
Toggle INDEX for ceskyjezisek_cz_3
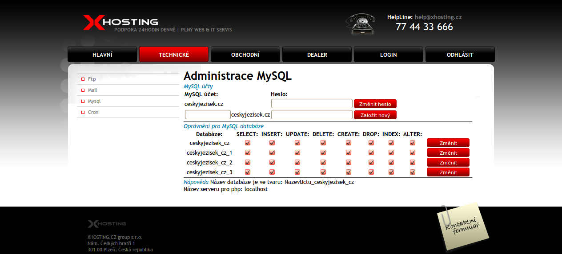[x=391, y=172]
